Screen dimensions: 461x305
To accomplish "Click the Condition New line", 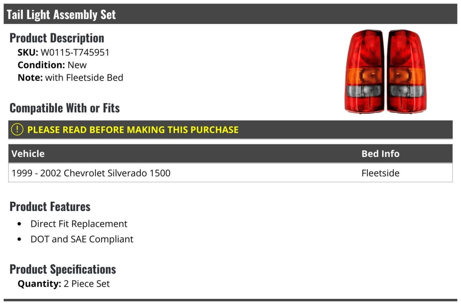I will (52, 65).
